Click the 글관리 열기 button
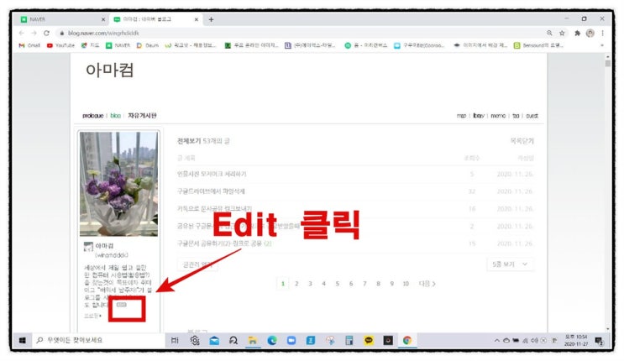This screenshot has height=361, width=624. [x=197, y=264]
